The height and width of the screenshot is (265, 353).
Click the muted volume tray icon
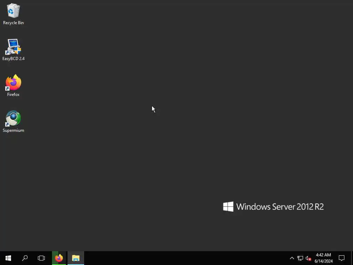[x=309, y=258]
